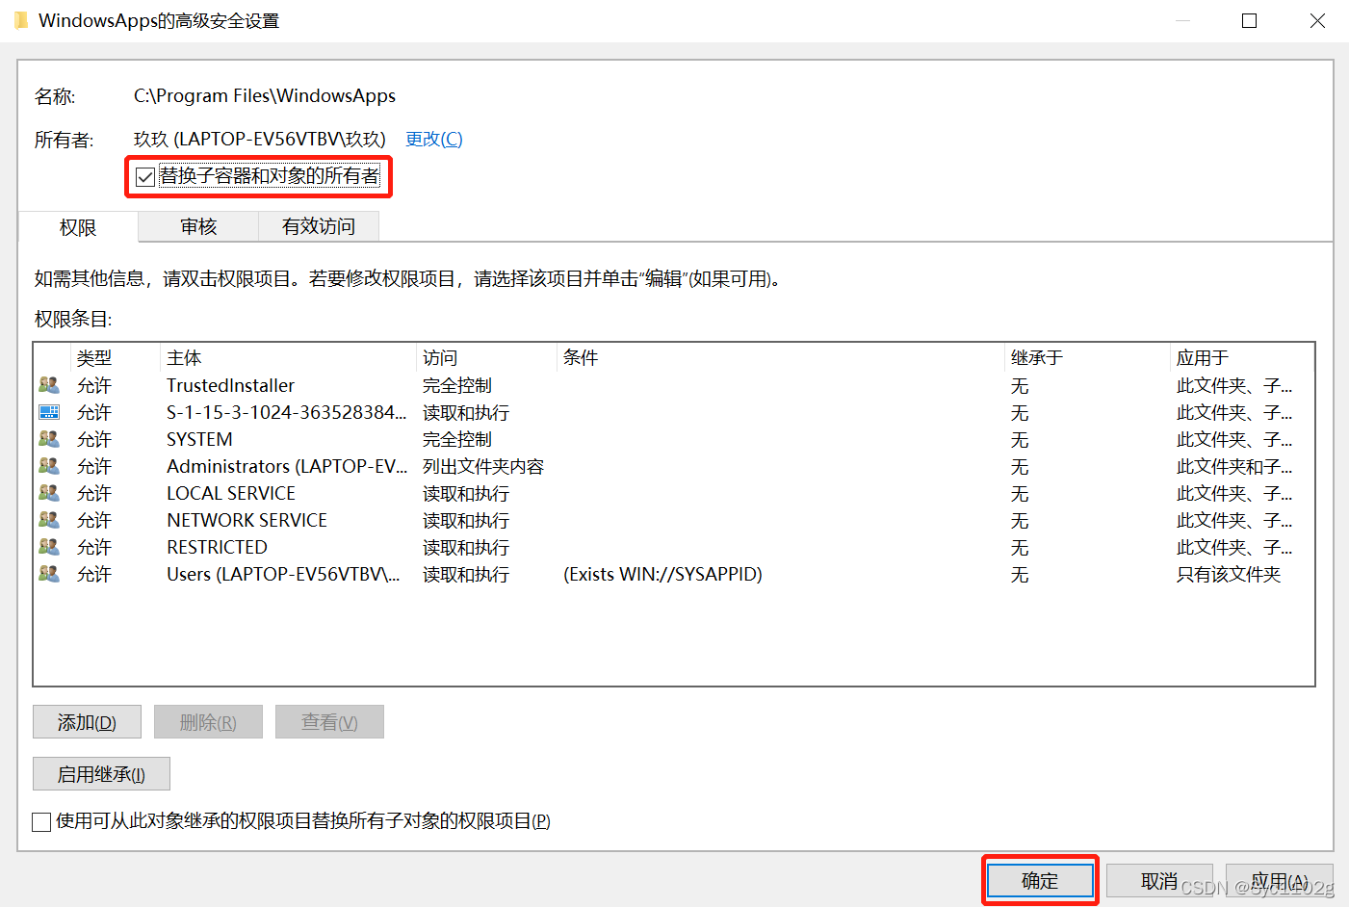This screenshot has width=1349, height=907.
Task: Click 列出文件夹内容 access cell
Action: click(483, 466)
